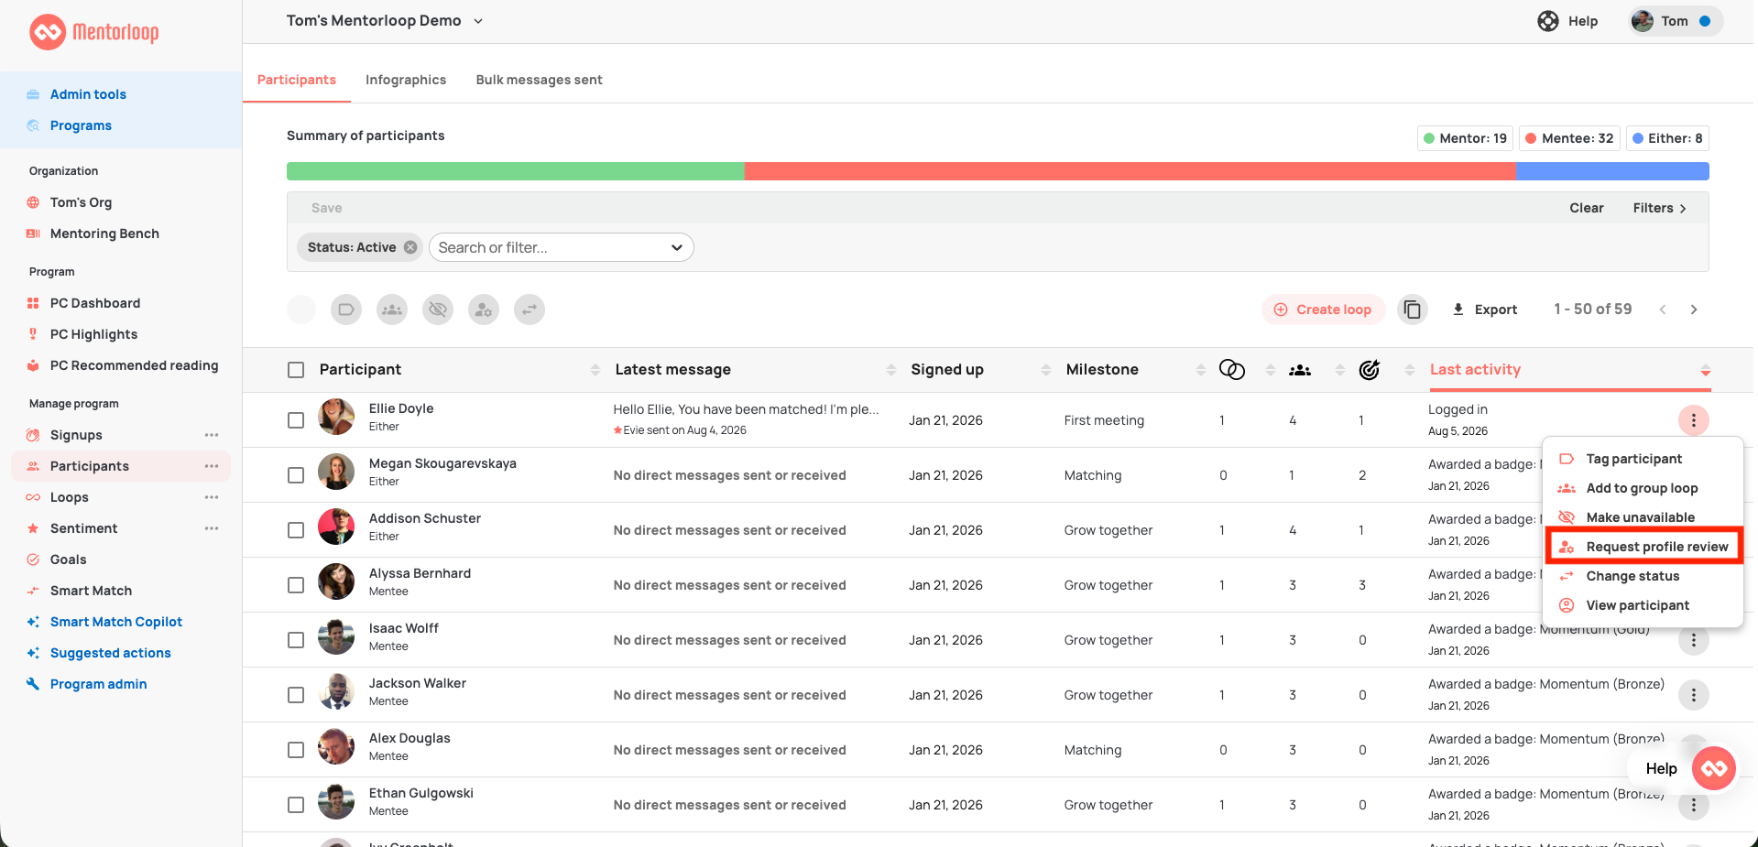This screenshot has height=847, width=1758.
Task: Check the select-all participants checkbox
Action: click(x=296, y=370)
